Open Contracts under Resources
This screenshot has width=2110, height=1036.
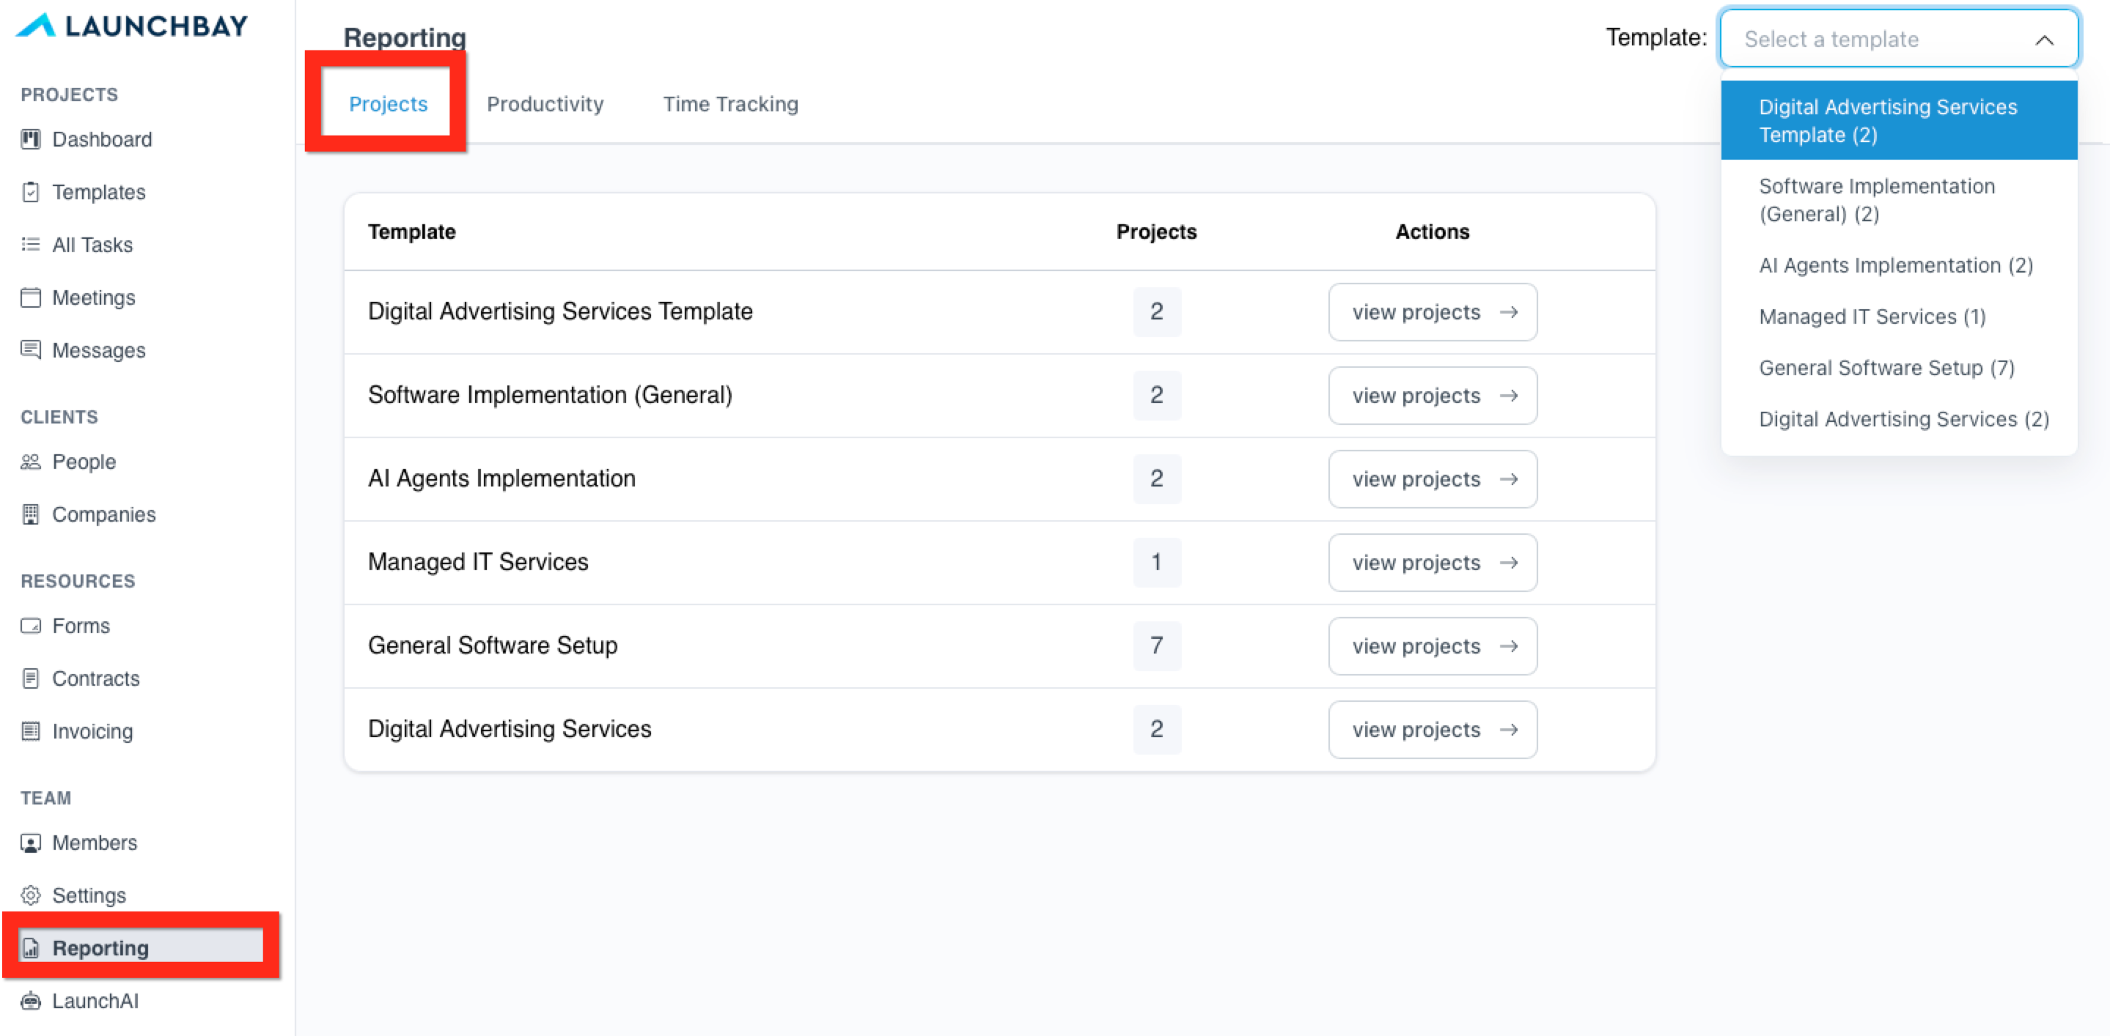(95, 679)
